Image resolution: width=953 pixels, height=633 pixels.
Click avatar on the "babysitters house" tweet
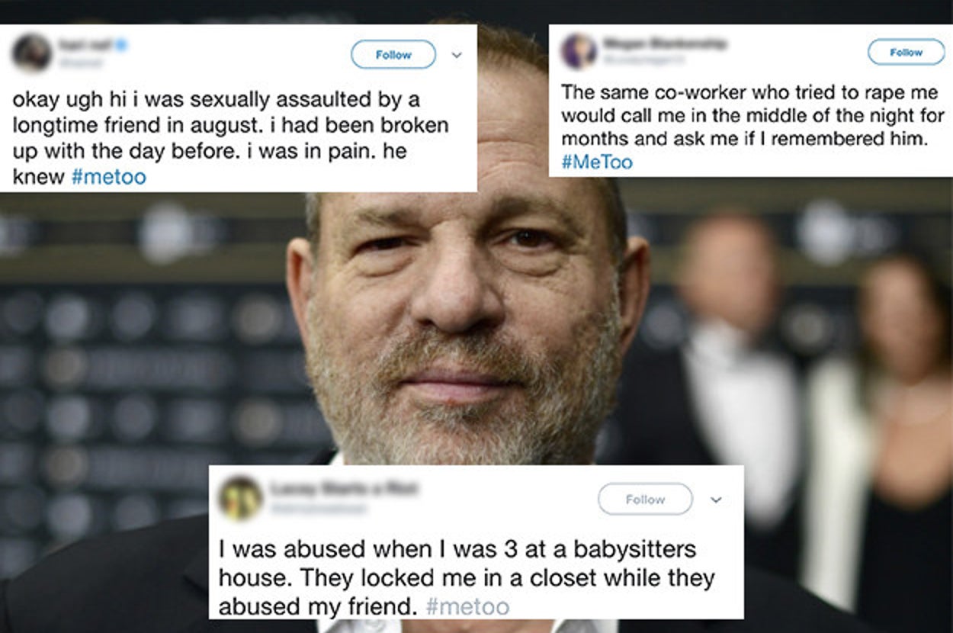[240, 498]
